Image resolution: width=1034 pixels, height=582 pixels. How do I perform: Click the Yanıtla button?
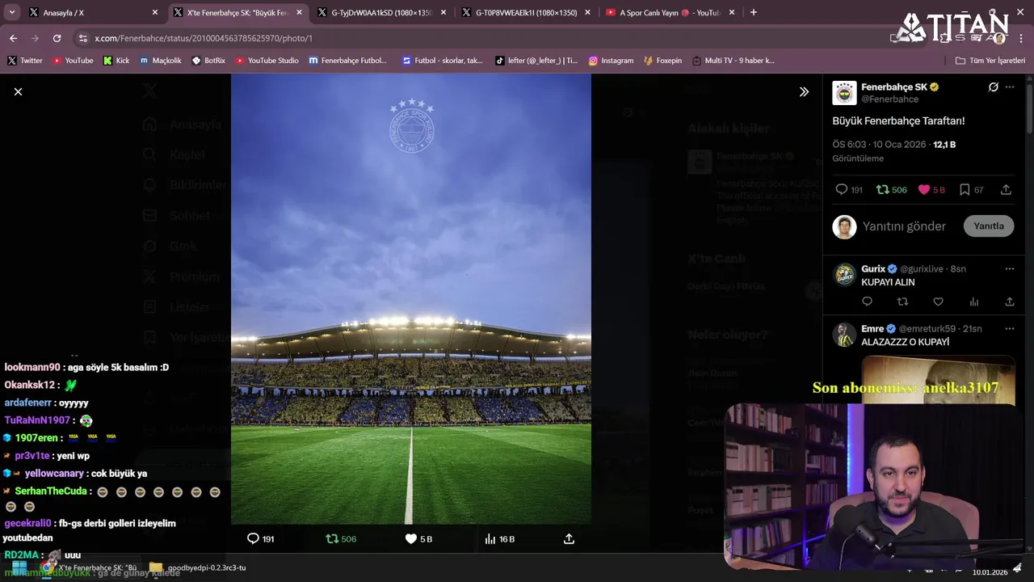[989, 226]
